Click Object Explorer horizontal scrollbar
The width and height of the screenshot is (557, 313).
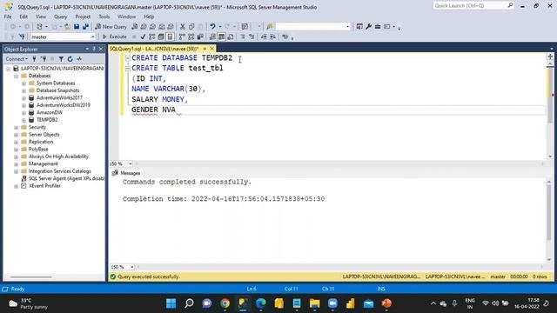pyautogui.click(x=31, y=276)
